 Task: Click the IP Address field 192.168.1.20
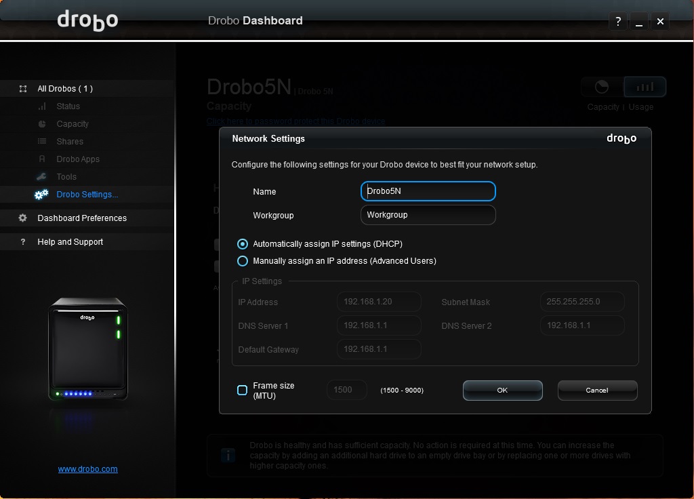pyautogui.click(x=379, y=302)
